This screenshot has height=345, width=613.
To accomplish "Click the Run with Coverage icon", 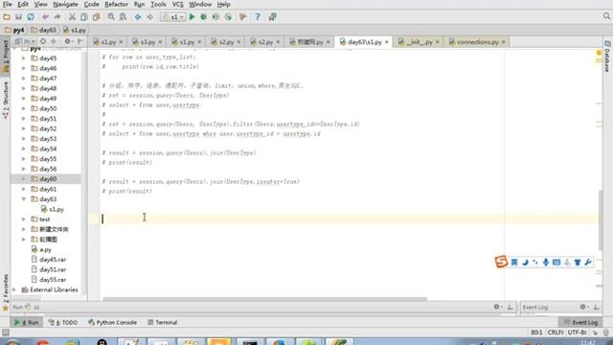I will 216,17.
